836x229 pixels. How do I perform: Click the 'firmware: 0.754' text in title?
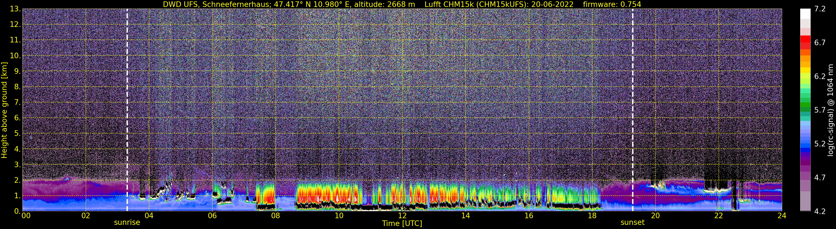(612, 4)
